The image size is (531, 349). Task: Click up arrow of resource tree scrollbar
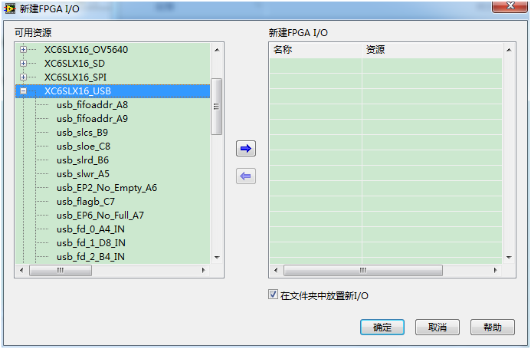click(217, 50)
